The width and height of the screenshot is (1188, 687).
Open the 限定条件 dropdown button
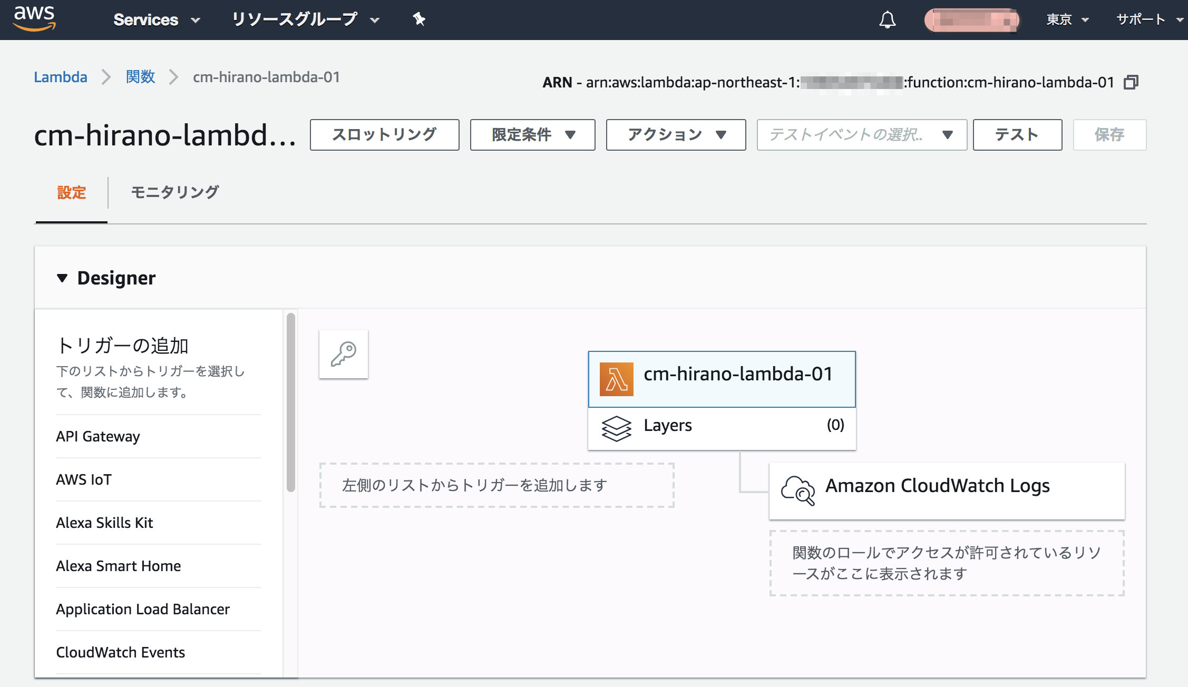tap(533, 135)
